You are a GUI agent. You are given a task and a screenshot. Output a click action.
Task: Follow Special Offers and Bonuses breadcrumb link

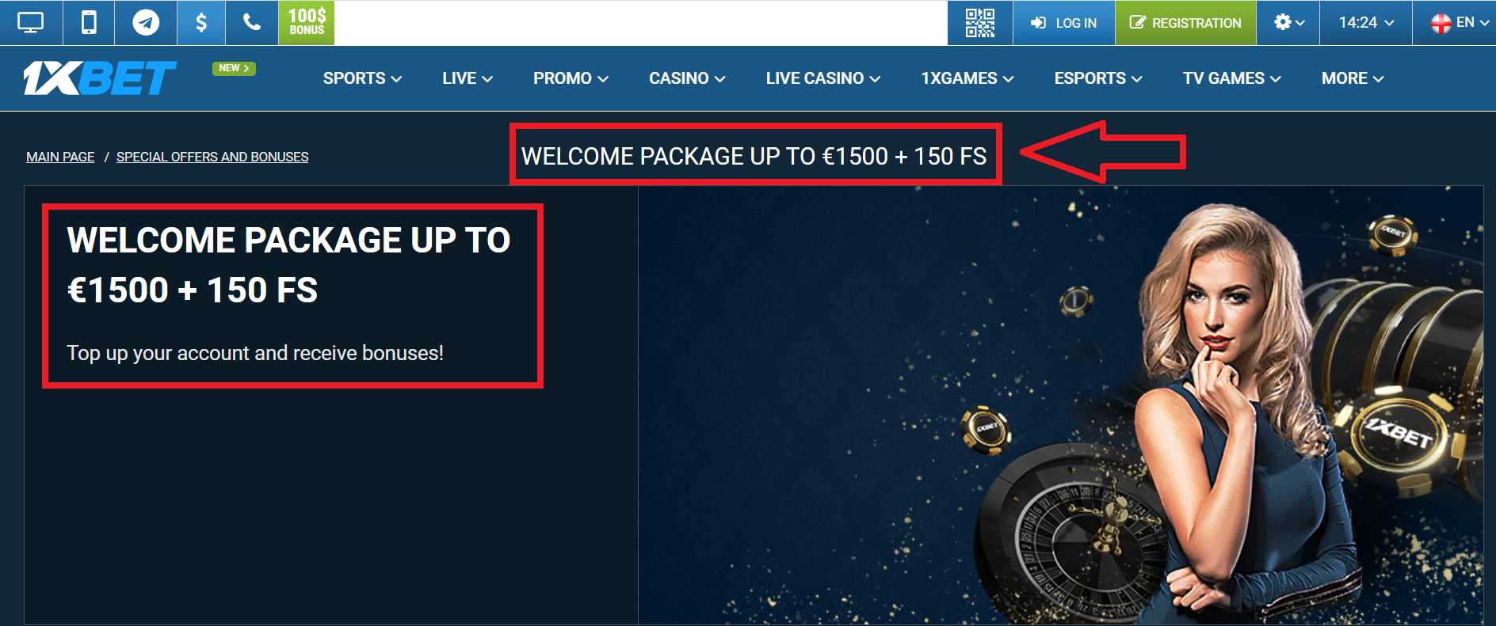point(212,157)
